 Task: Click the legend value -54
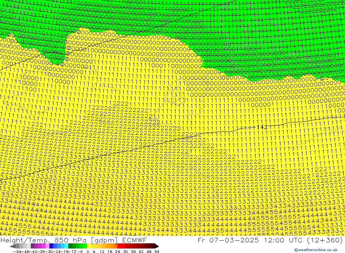17,252
